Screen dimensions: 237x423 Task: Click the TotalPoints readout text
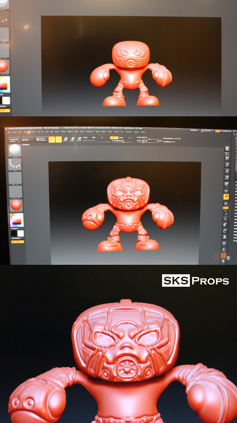169,142
